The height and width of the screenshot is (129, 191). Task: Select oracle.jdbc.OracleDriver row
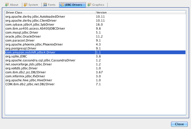click(95, 37)
